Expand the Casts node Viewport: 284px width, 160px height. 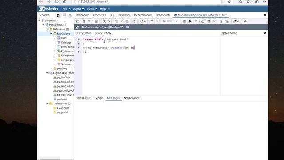point(55,38)
